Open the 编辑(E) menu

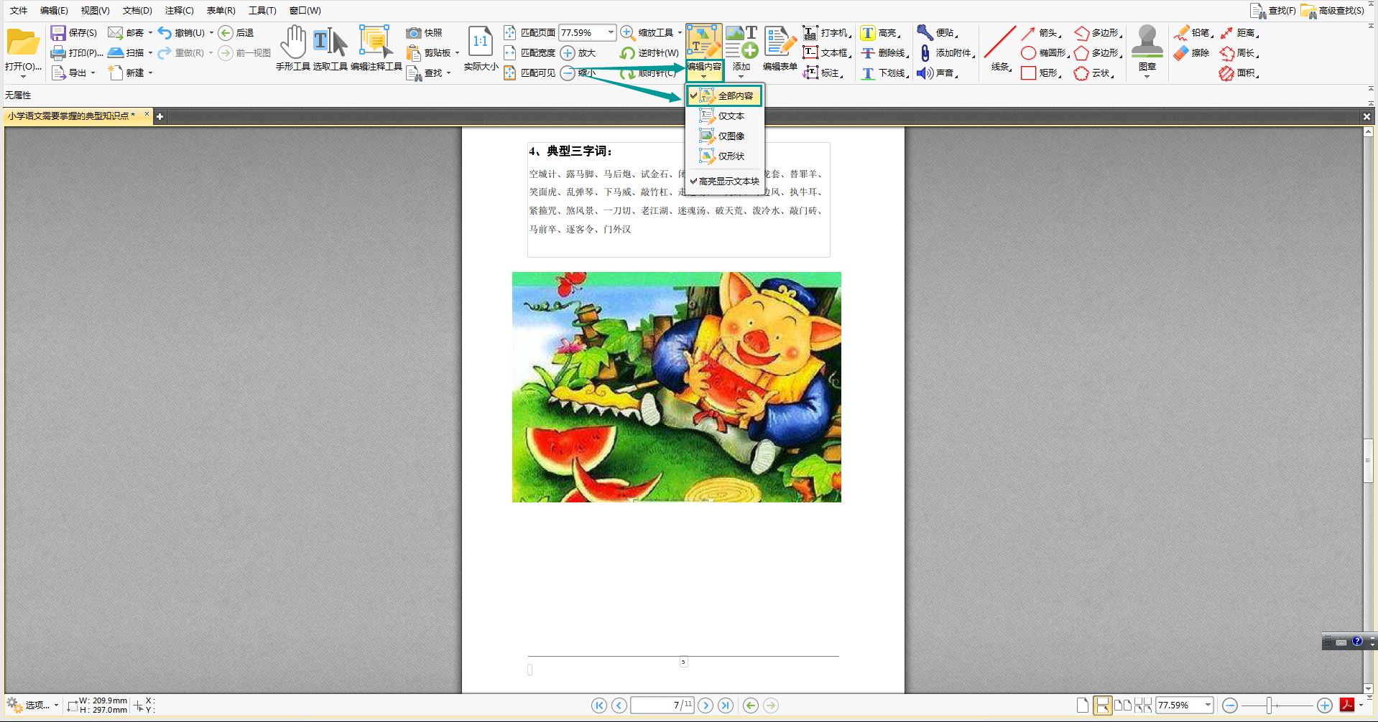click(54, 11)
